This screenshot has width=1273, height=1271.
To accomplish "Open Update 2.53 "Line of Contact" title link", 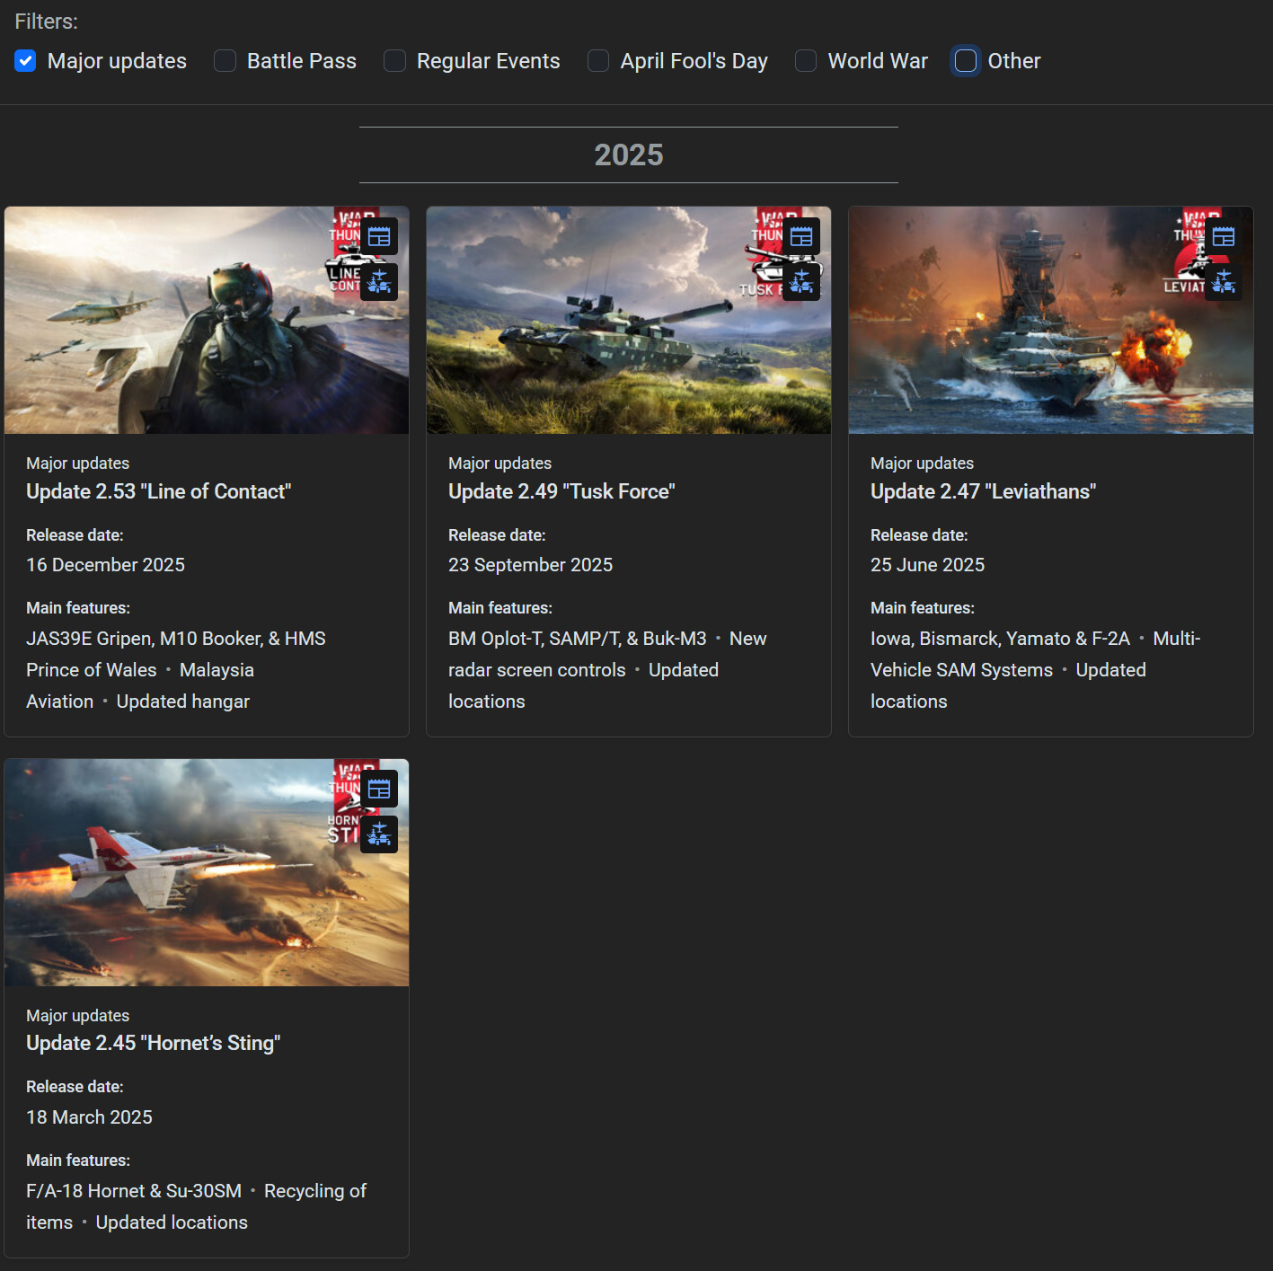I will tap(158, 491).
